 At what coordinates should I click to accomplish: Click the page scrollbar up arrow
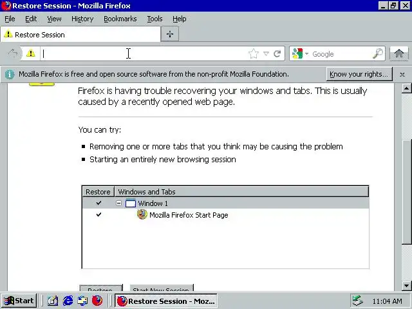pos(406,88)
